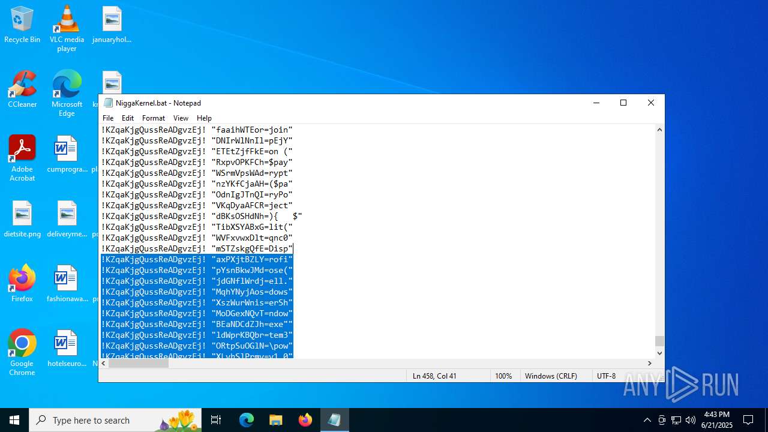Screen dimensions: 768x432
Task: Launch Firefox desktop shortcut
Action: (x=22, y=284)
